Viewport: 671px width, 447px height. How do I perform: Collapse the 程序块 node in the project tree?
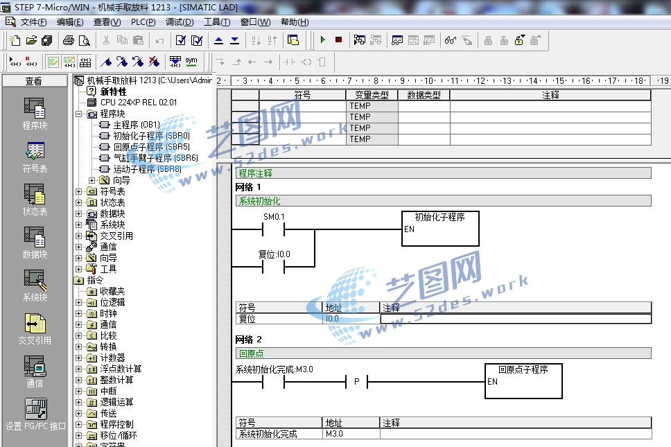point(79,114)
